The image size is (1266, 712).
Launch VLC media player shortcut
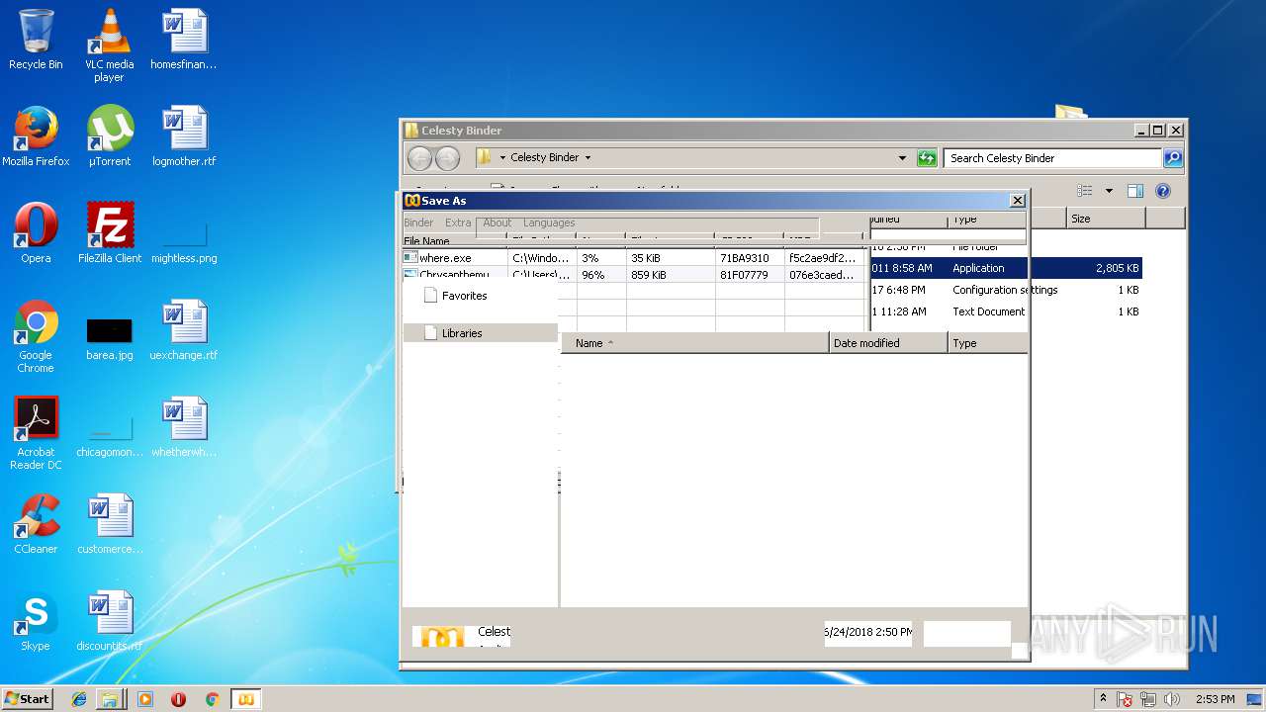[109, 45]
